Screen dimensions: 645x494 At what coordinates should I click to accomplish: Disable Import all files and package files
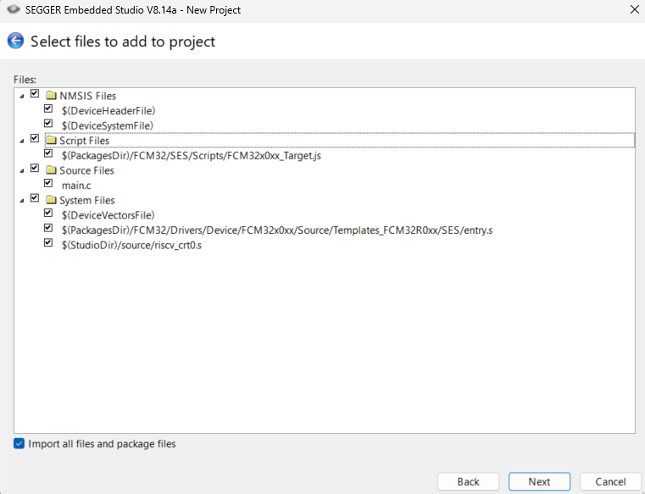(x=19, y=443)
